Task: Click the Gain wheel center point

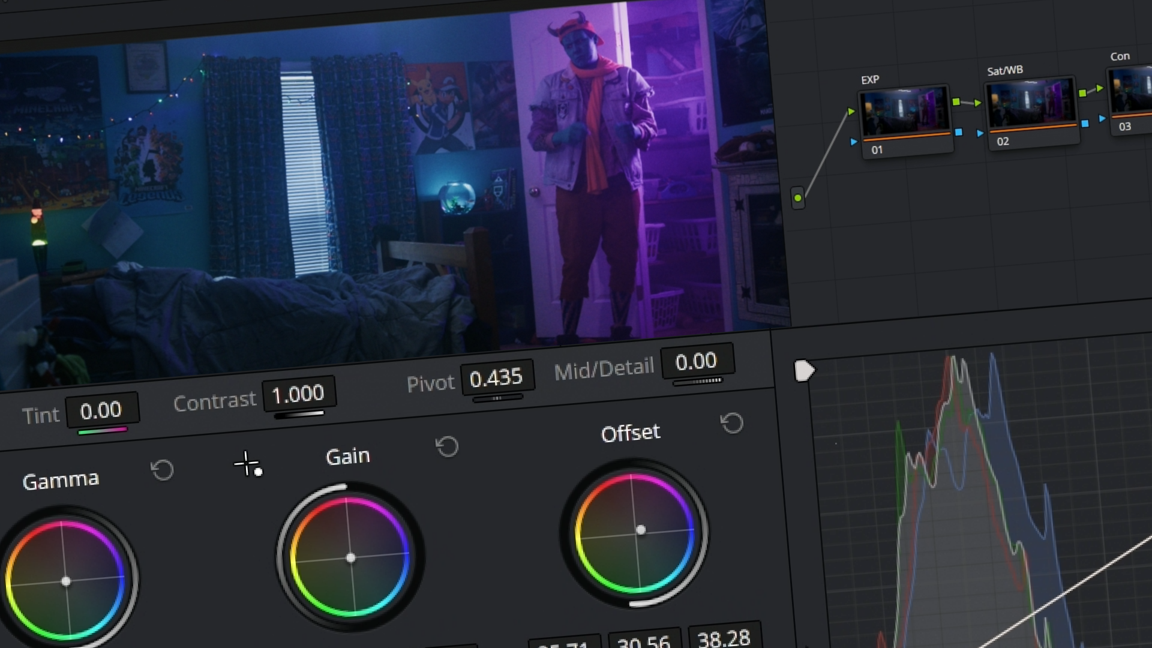Action: tap(351, 558)
